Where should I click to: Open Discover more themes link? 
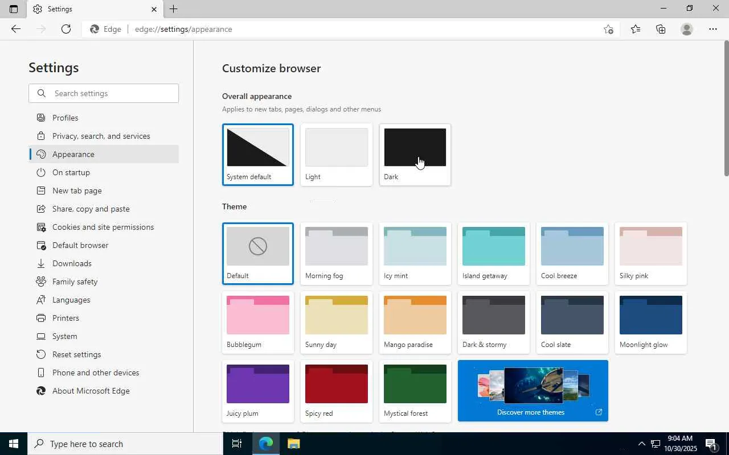tap(533, 391)
